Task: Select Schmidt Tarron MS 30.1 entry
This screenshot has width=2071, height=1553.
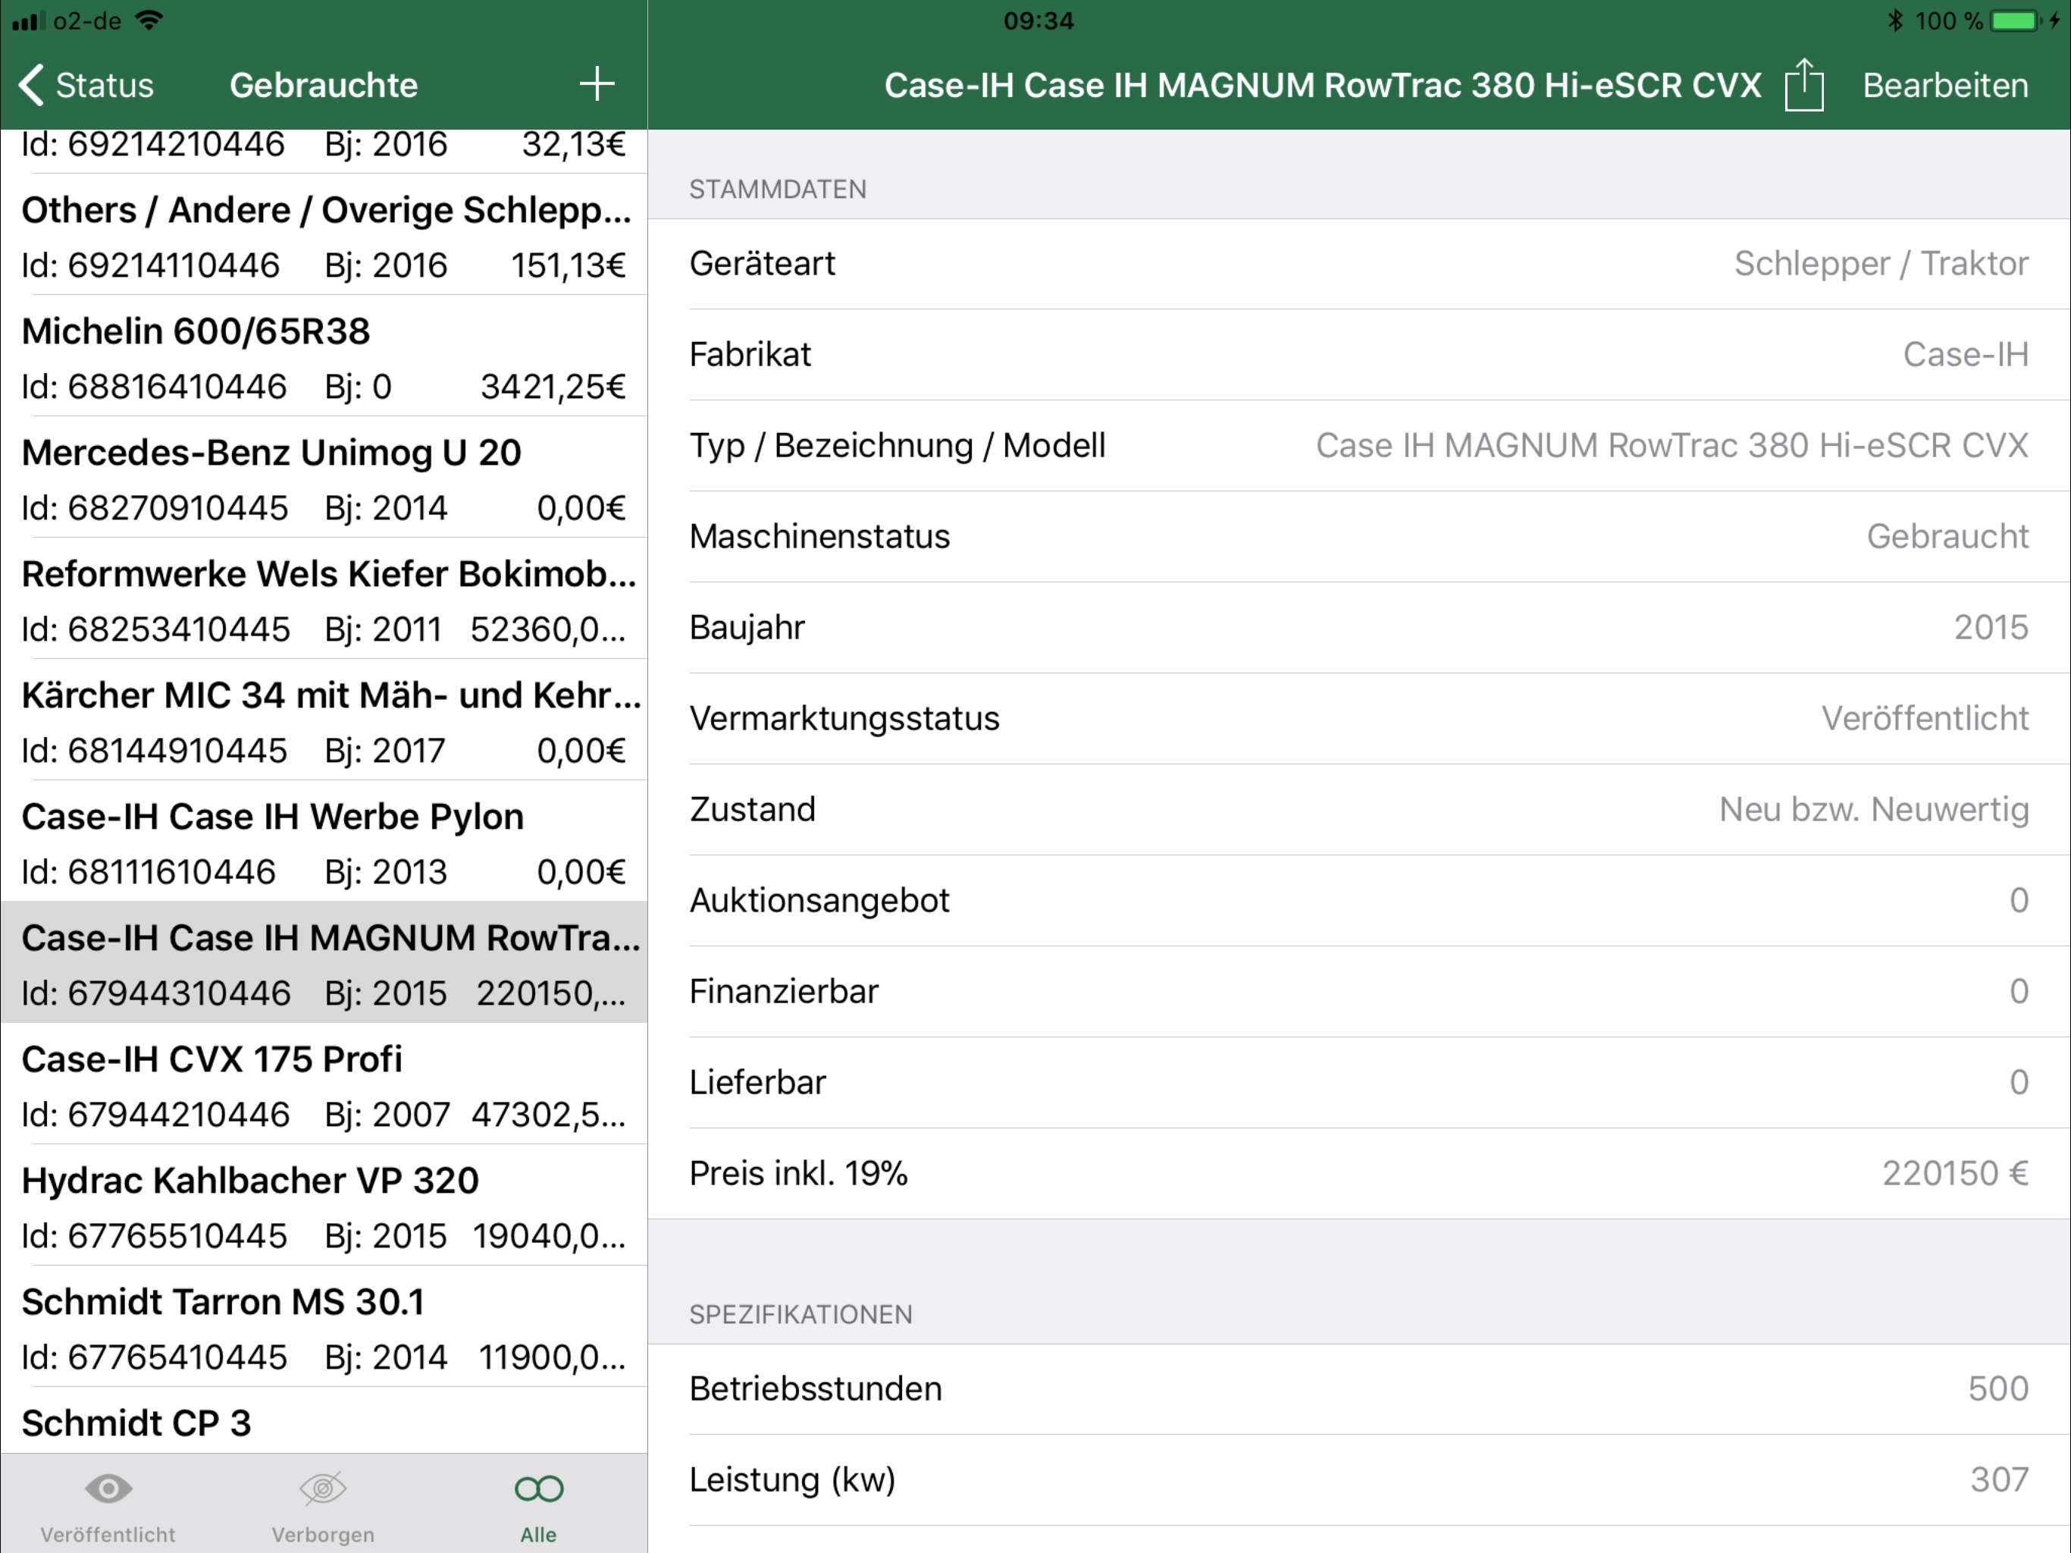Action: pyautogui.click(x=324, y=1327)
